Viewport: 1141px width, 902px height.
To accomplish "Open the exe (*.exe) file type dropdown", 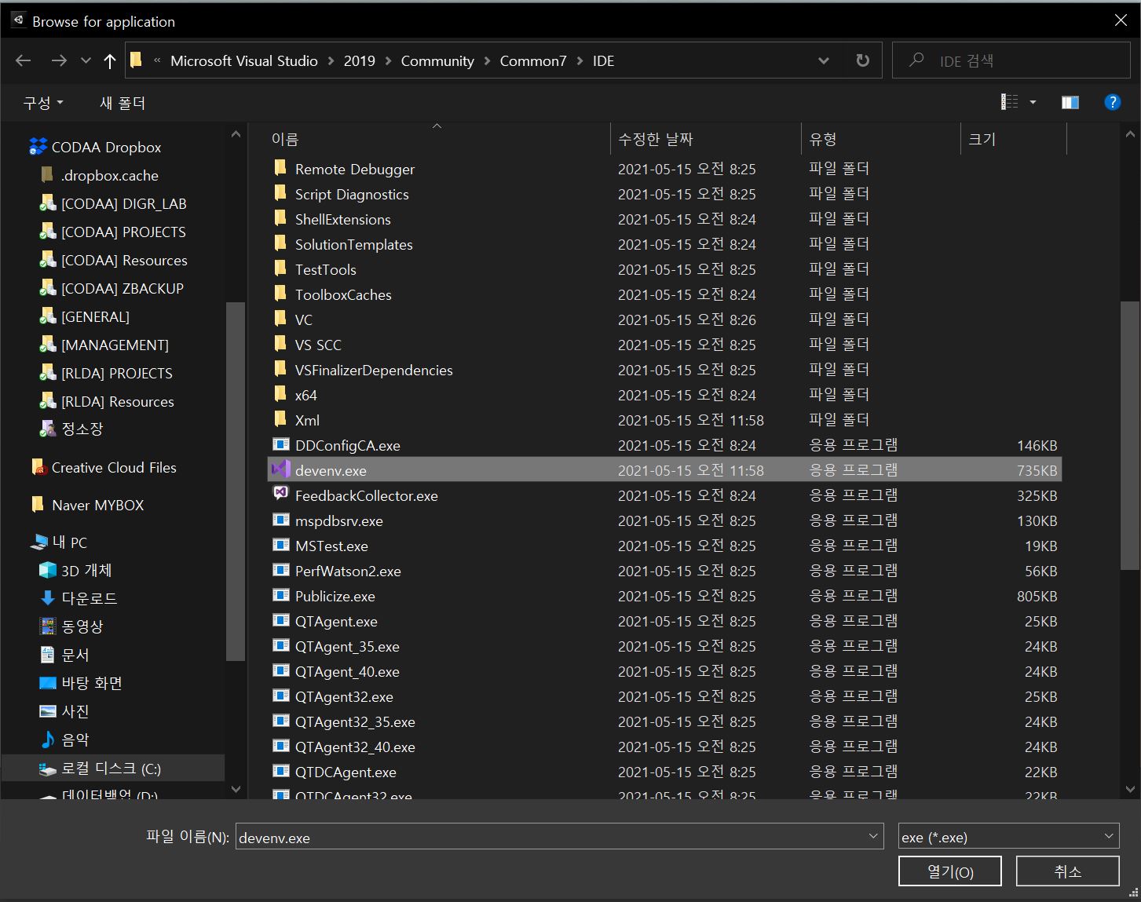I will tap(1009, 837).
